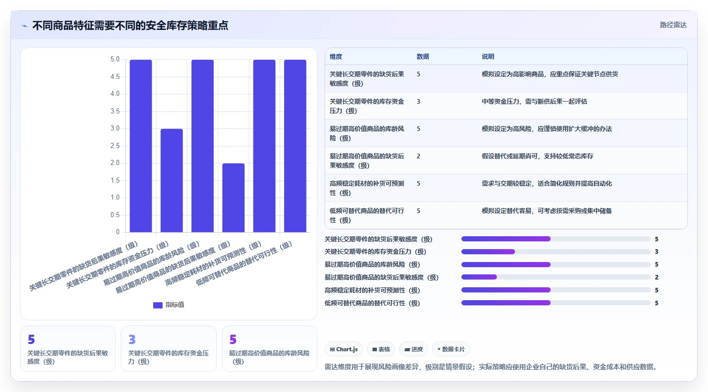Open the data card 易过期高价值商品的库龄风险 showing 5
Screen dimensions: 708x392
point(269,349)
